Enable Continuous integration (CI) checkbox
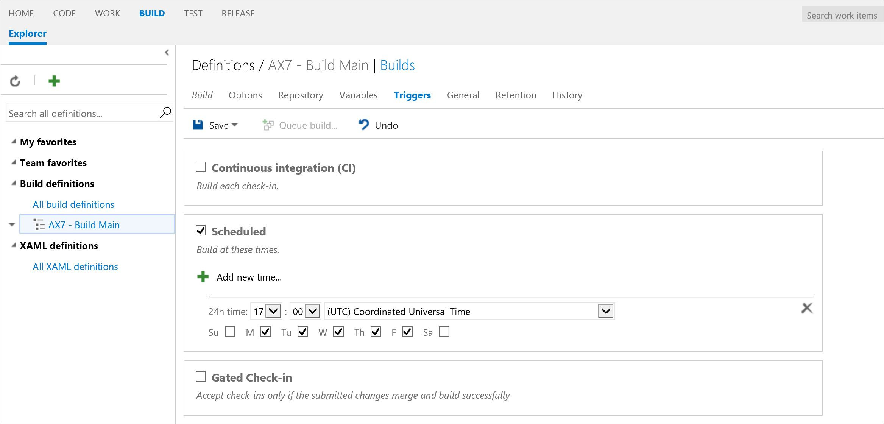The height and width of the screenshot is (424, 884). click(201, 167)
